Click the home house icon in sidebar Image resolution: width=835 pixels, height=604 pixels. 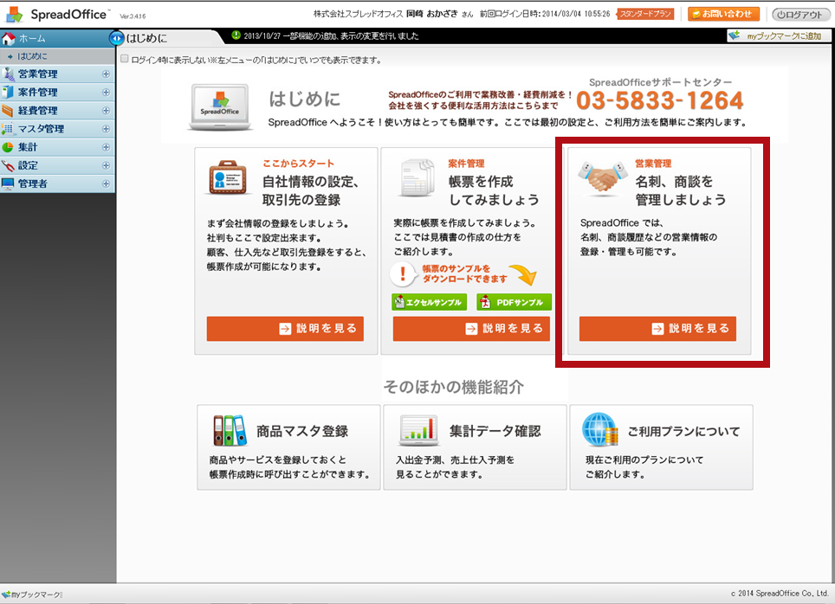[9, 39]
